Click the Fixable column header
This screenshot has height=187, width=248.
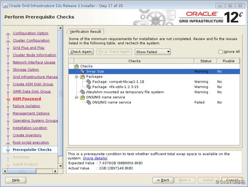tap(229, 61)
